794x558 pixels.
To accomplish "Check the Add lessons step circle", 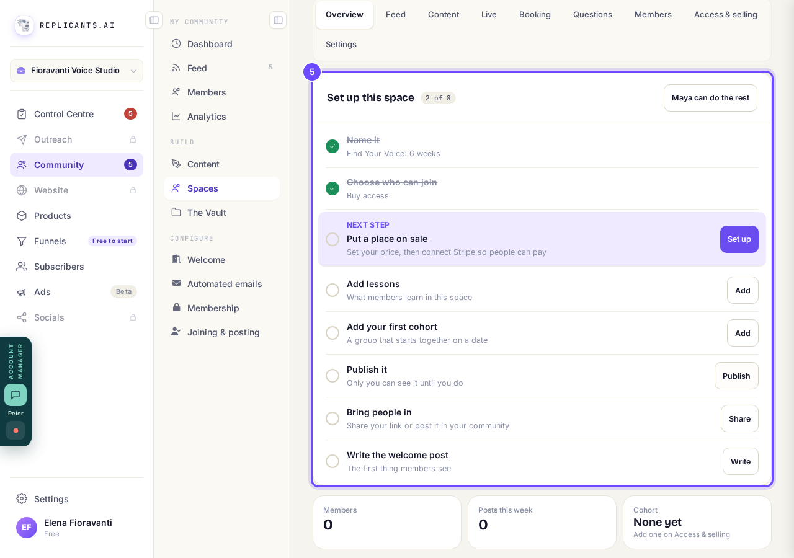I will coord(332,290).
